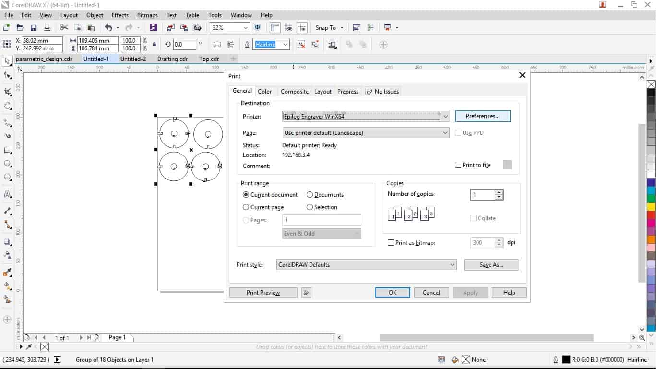The height and width of the screenshot is (369, 656).
Task: Select the Current document radio button
Action: click(x=246, y=195)
